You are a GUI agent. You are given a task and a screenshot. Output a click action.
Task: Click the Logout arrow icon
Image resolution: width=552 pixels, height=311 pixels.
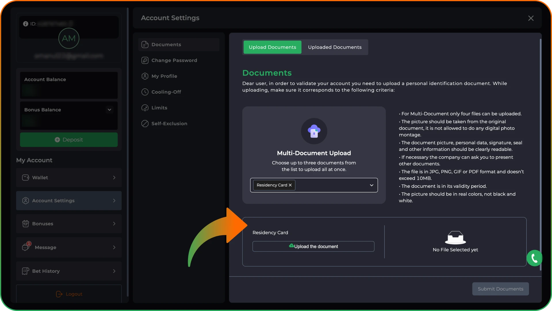(x=59, y=294)
